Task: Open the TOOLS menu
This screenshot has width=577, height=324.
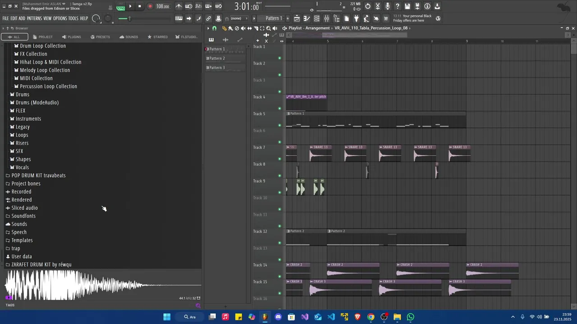Action: [x=73, y=18]
